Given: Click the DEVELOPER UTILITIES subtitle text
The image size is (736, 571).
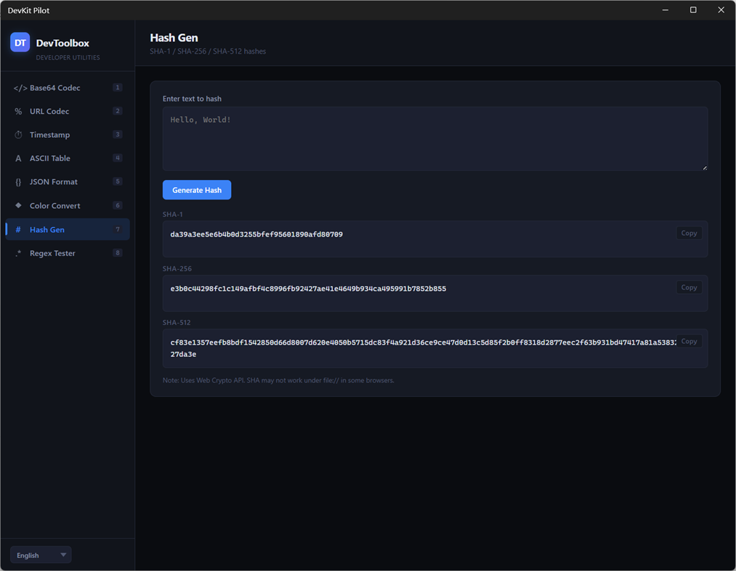Looking at the screenshot, I should click(x=68, y=57).
